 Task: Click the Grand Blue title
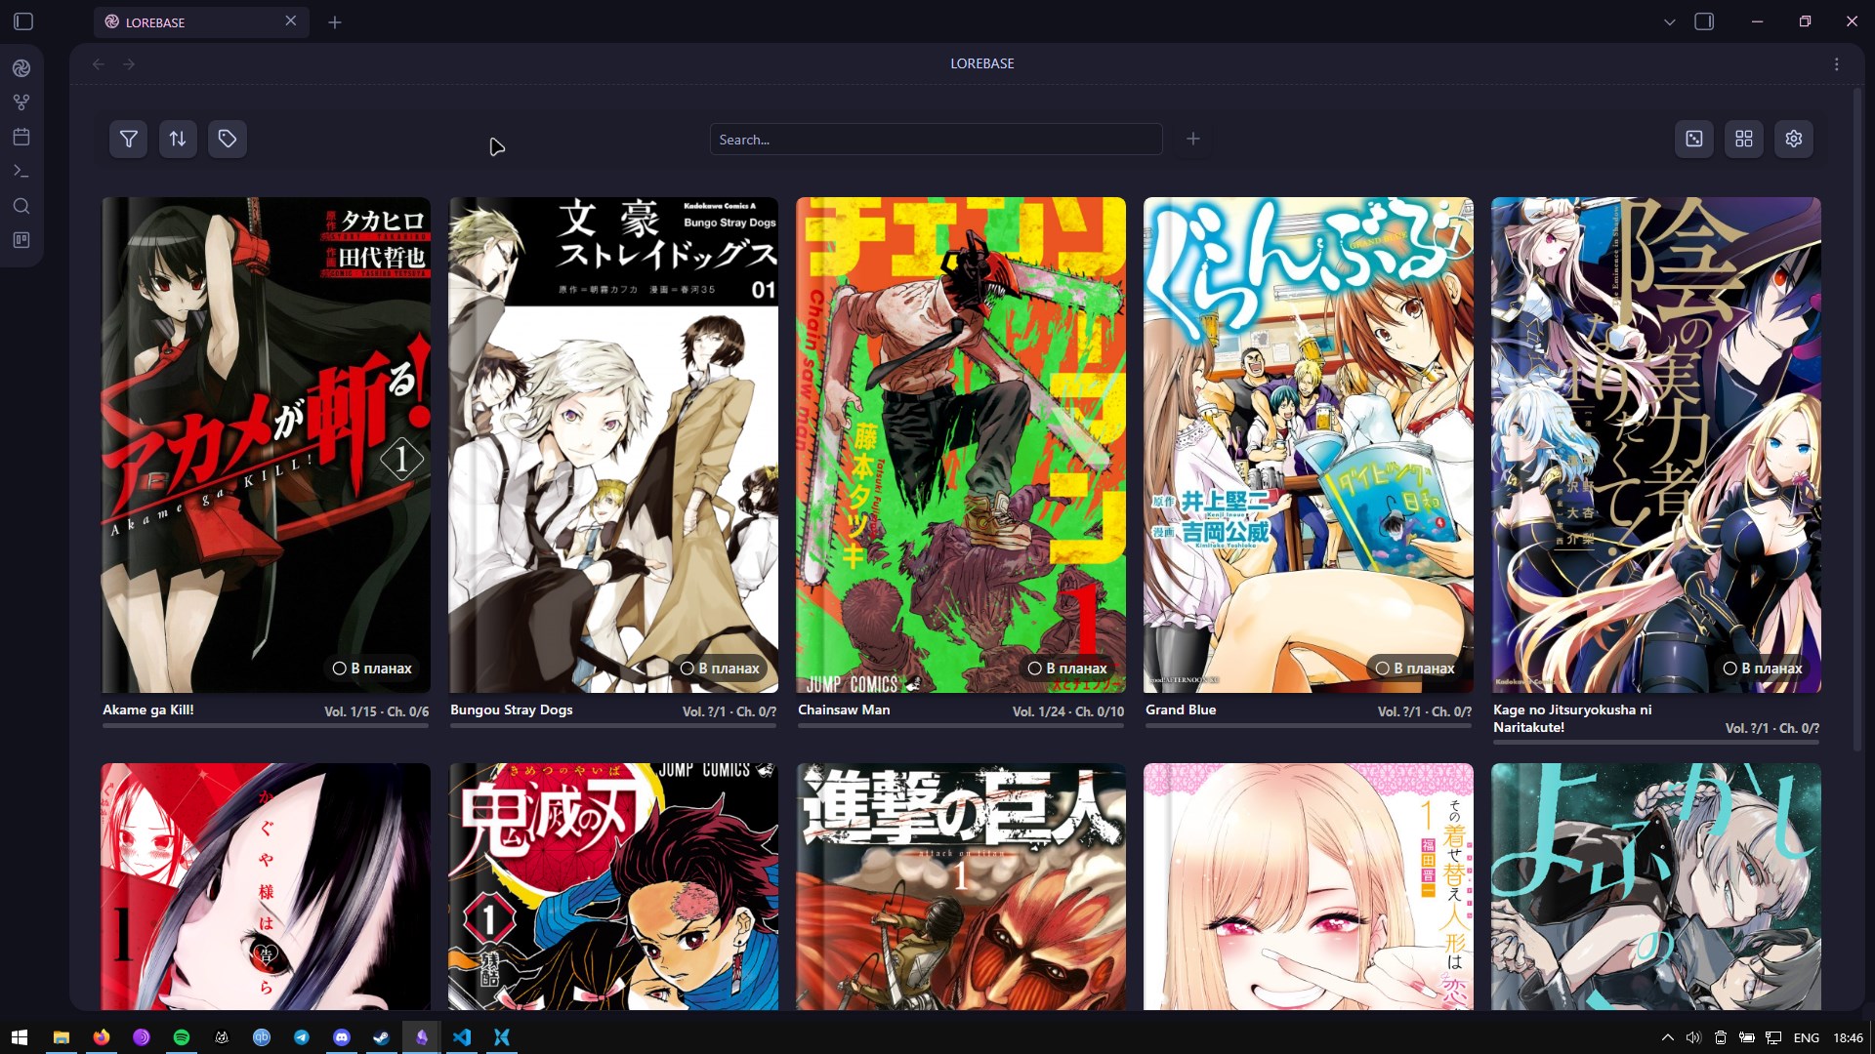pos(1181,709)
